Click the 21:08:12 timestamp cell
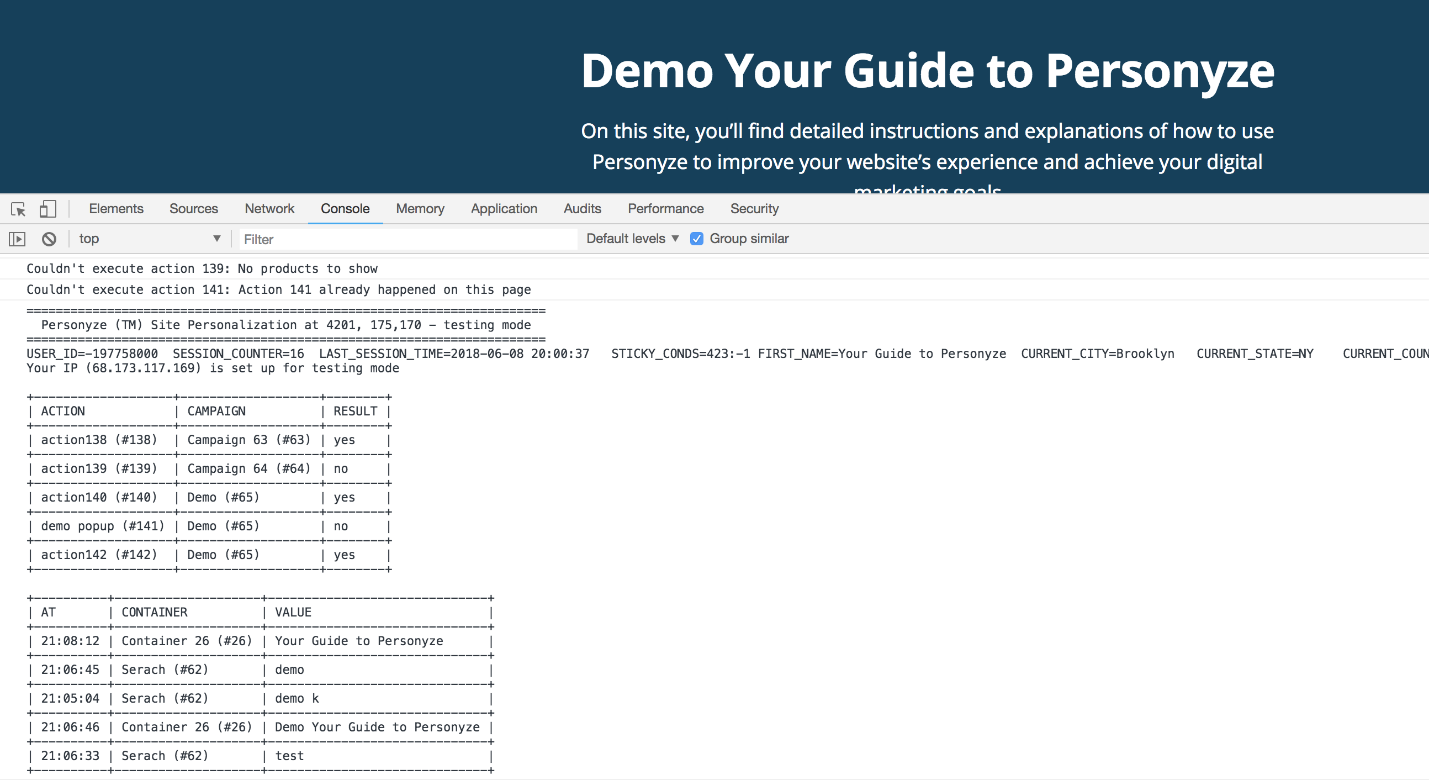The image size is (1429, 780). [70, 641]
